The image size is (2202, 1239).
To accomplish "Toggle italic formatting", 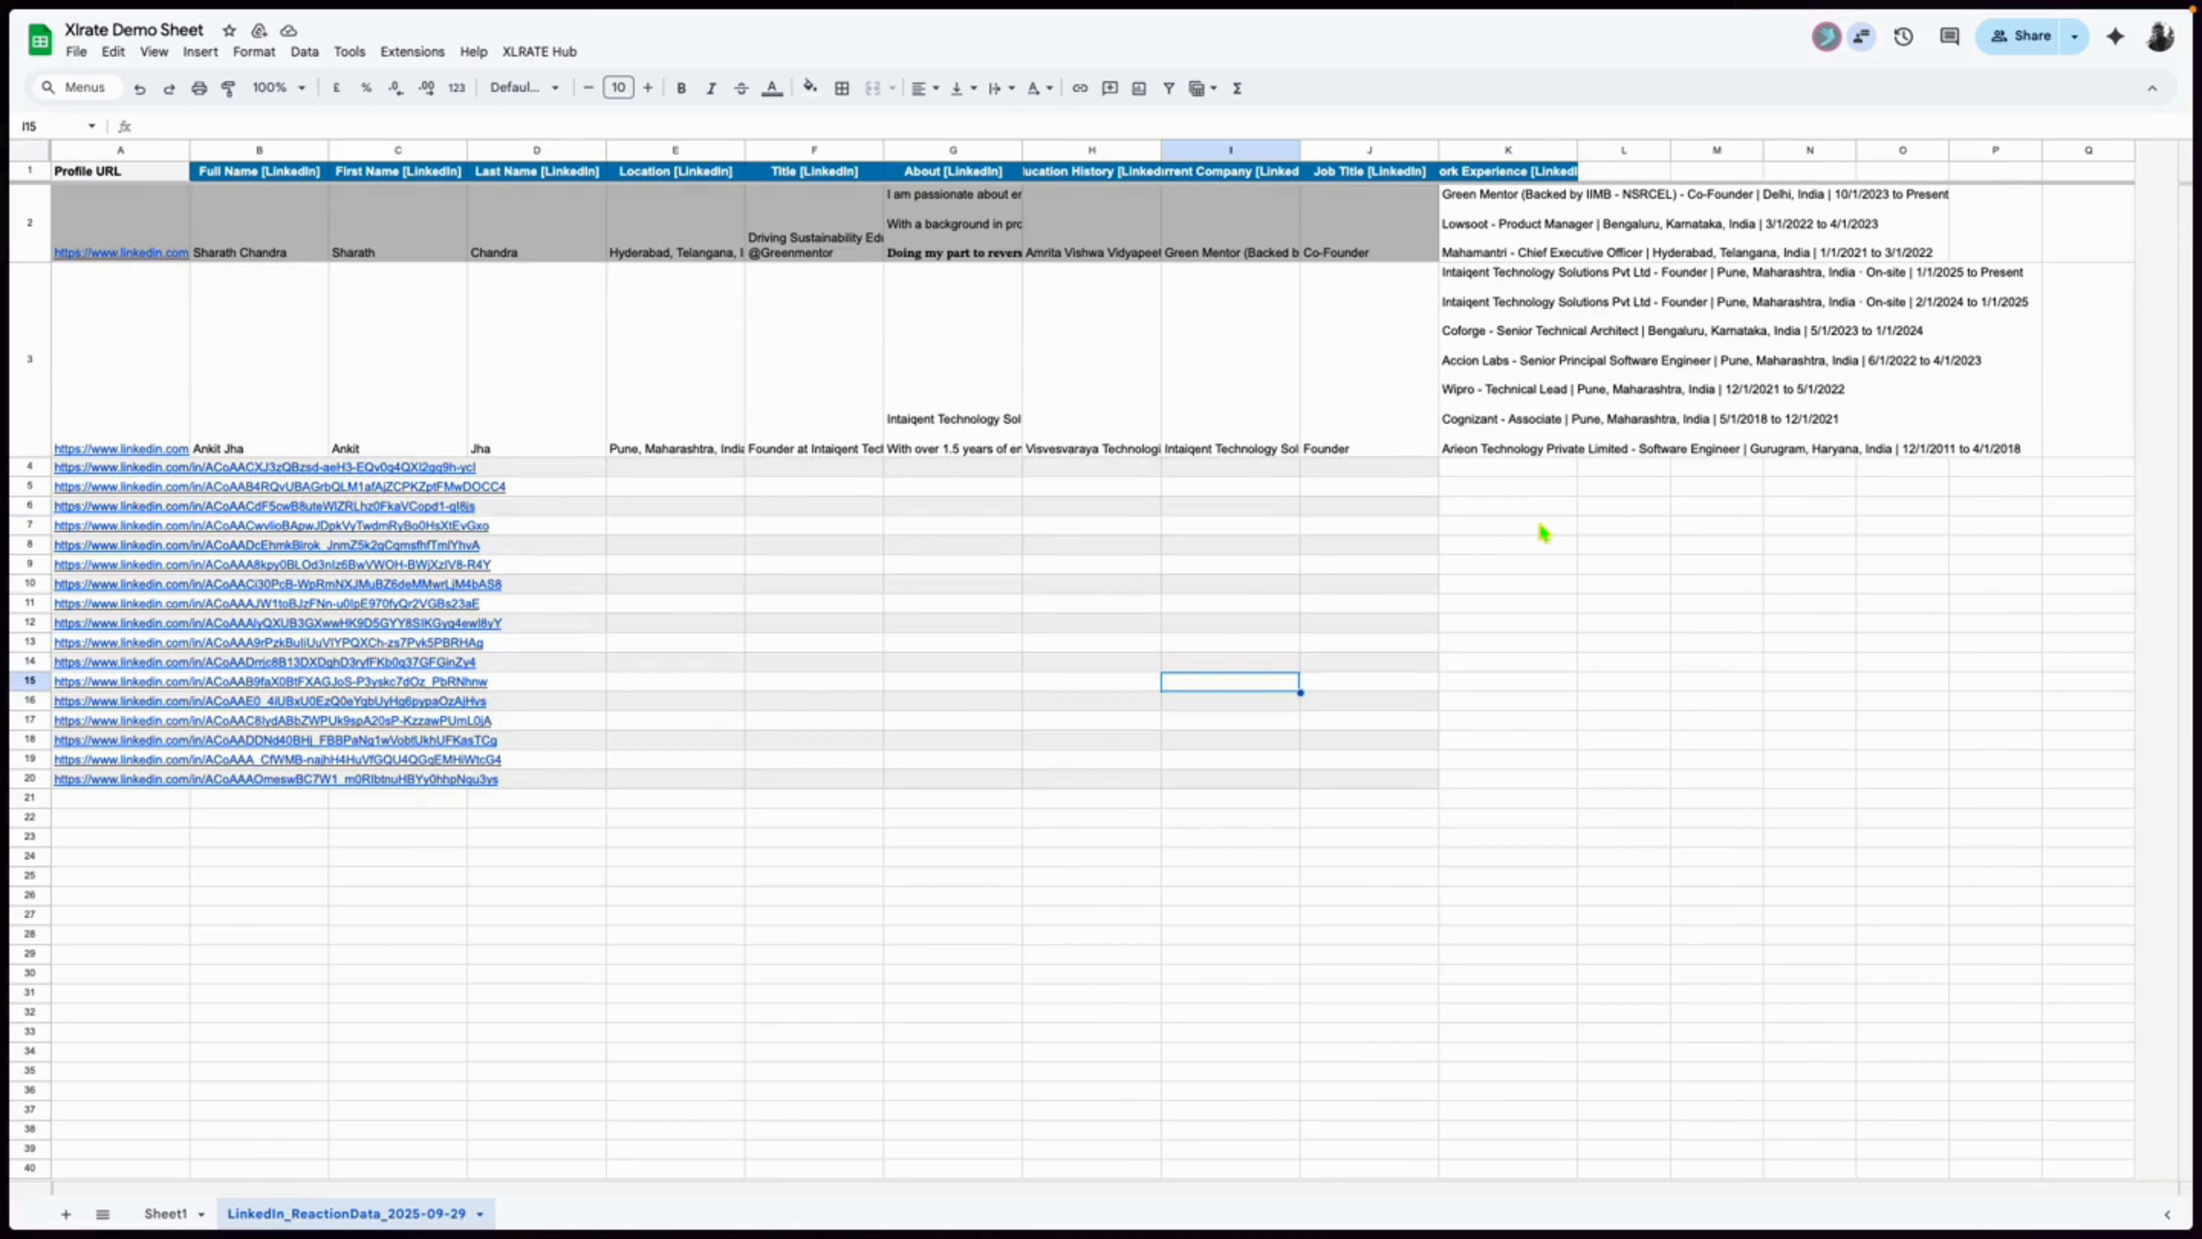I will pyautogui.click(x=710, y=88).
